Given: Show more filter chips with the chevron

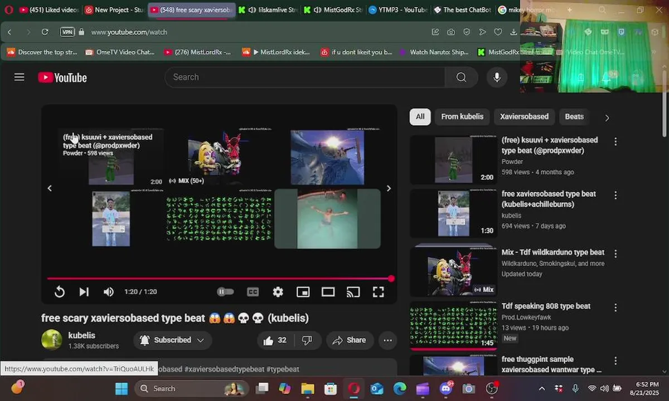Looking at the screenshot, I should (x=607, y=118).
